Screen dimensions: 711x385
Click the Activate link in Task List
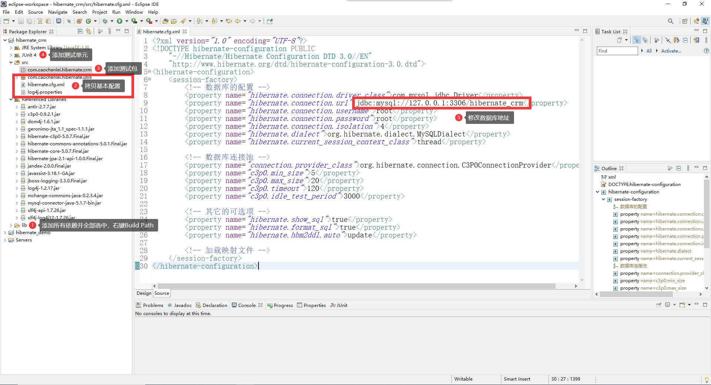pyautogui.click(x=671, y=51)
